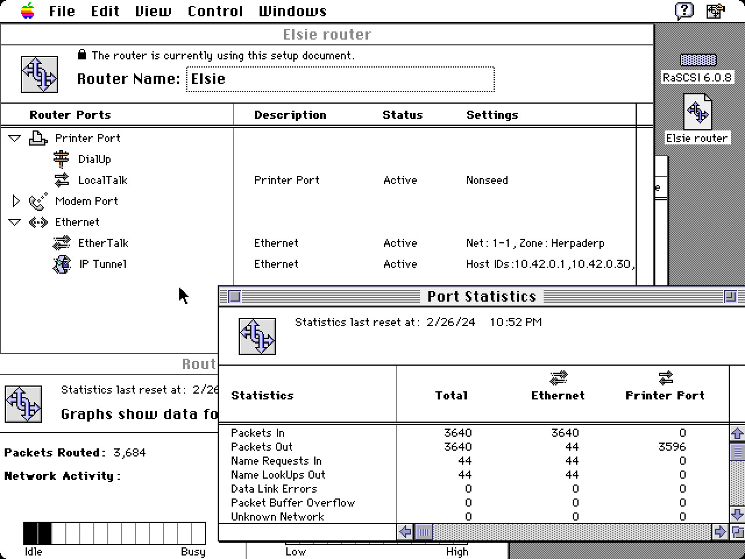Select the Ethernet row label
This screenshot has width=745, height=559.
[x=77, y=222]
